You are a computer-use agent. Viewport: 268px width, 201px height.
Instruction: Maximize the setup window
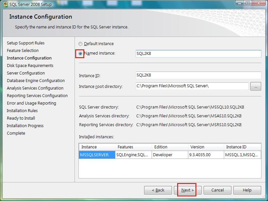coord(248,3)
